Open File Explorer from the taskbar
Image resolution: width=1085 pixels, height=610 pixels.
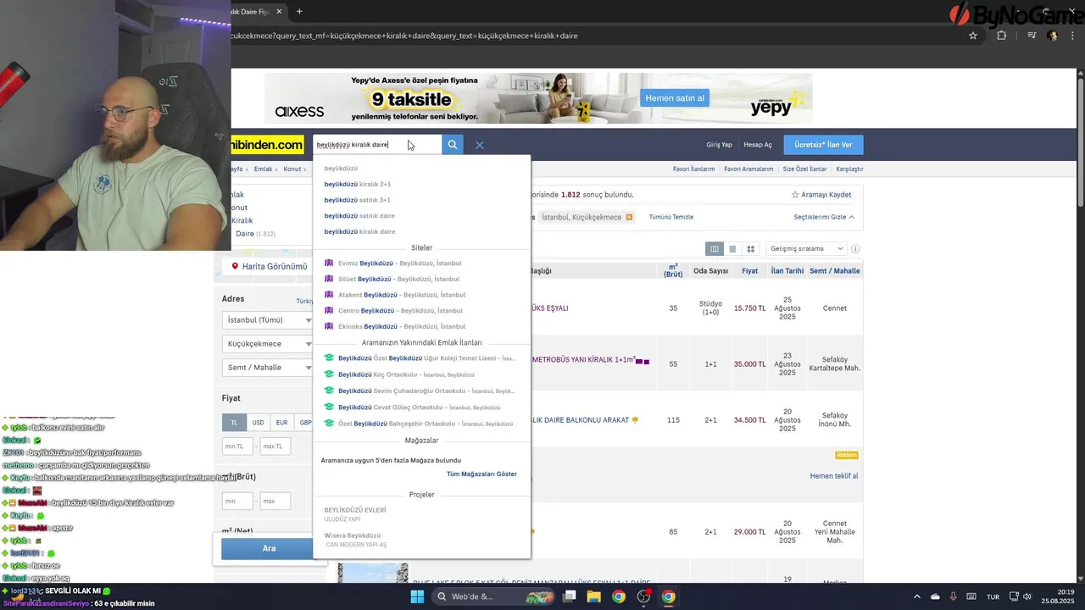[x=593, y=596]
